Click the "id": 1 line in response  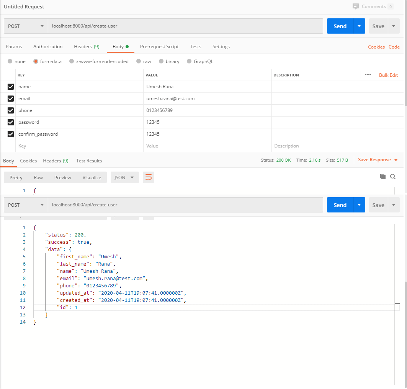(67, 308)
